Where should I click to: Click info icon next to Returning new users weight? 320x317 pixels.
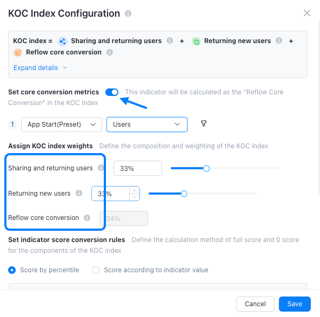[x=79, y=193]
